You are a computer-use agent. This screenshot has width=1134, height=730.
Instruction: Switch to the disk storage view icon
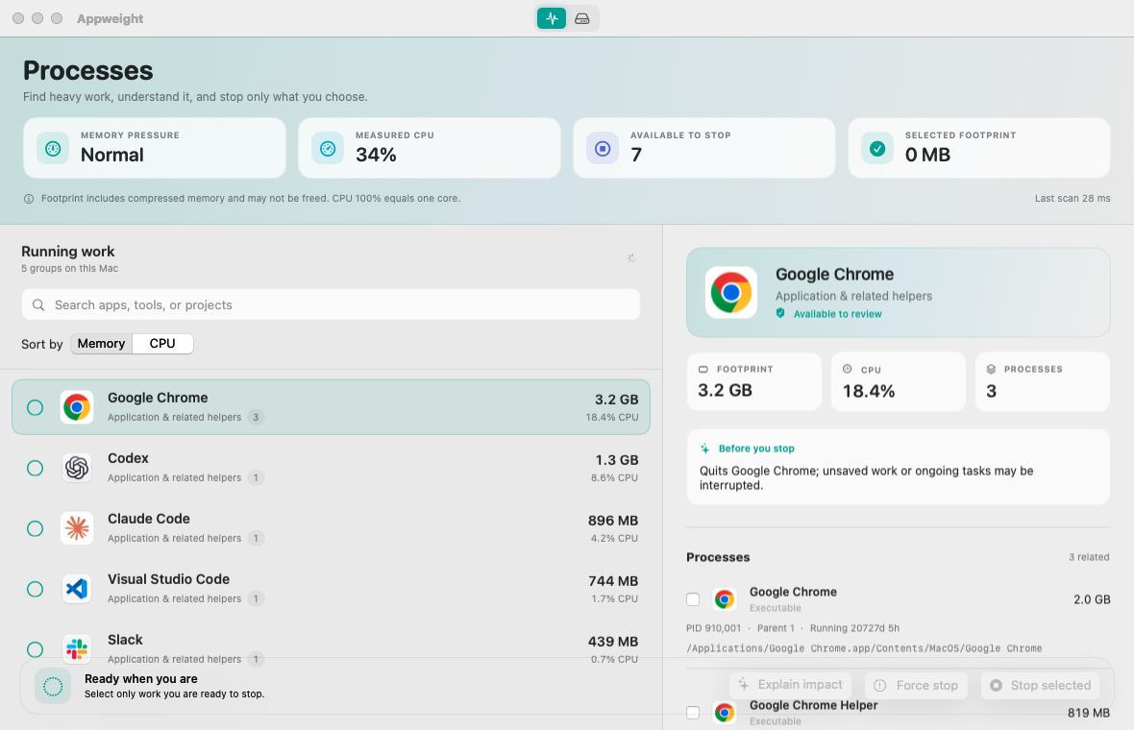[582, 19]
